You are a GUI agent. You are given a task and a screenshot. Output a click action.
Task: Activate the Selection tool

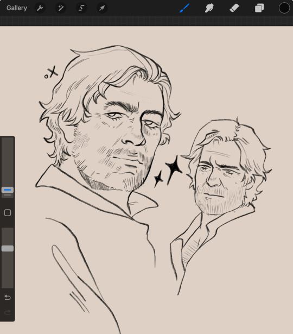click(81, 8)
